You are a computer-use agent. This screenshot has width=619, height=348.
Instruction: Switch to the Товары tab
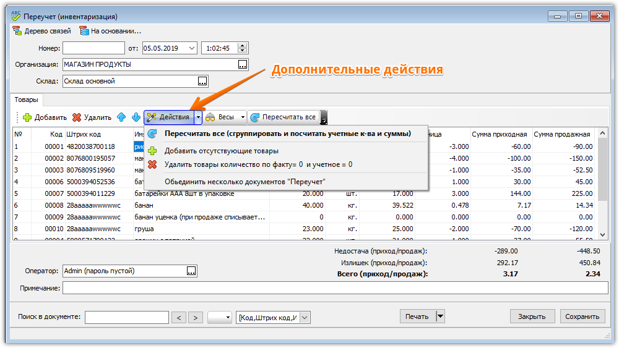coord(27,100)
